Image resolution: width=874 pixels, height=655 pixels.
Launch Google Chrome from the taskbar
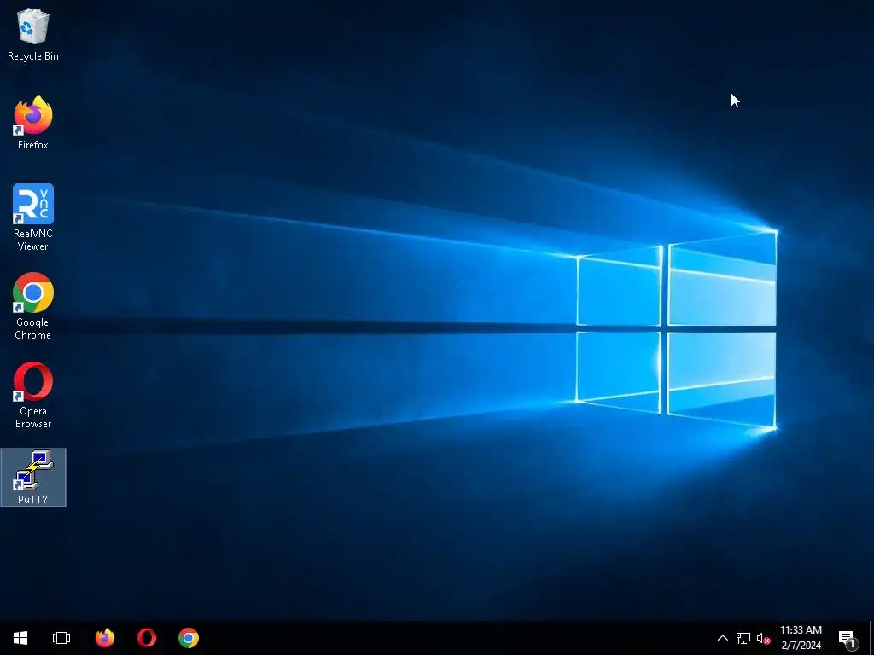[189, 638]
